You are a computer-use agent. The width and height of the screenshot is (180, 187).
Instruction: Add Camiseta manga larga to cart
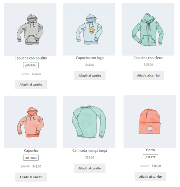click(x=89, y=168)
